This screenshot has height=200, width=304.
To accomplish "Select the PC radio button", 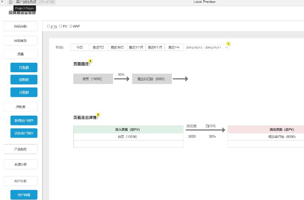I will tap(60, 26).
